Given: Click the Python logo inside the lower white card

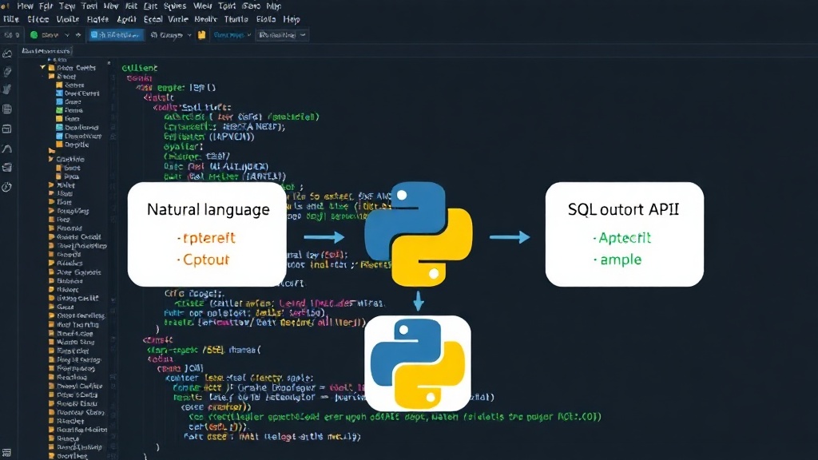Looking at the screenshot, I should 417,363.
